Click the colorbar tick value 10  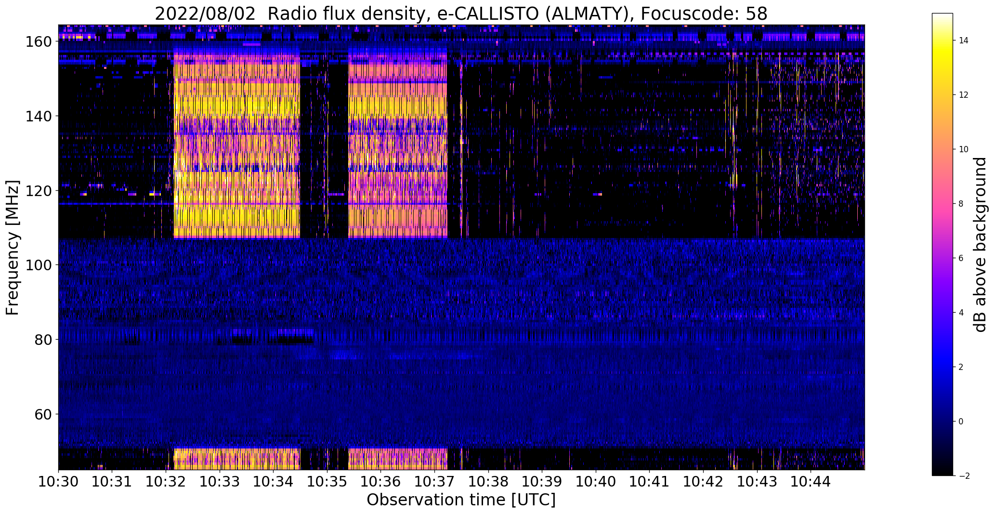964,149
